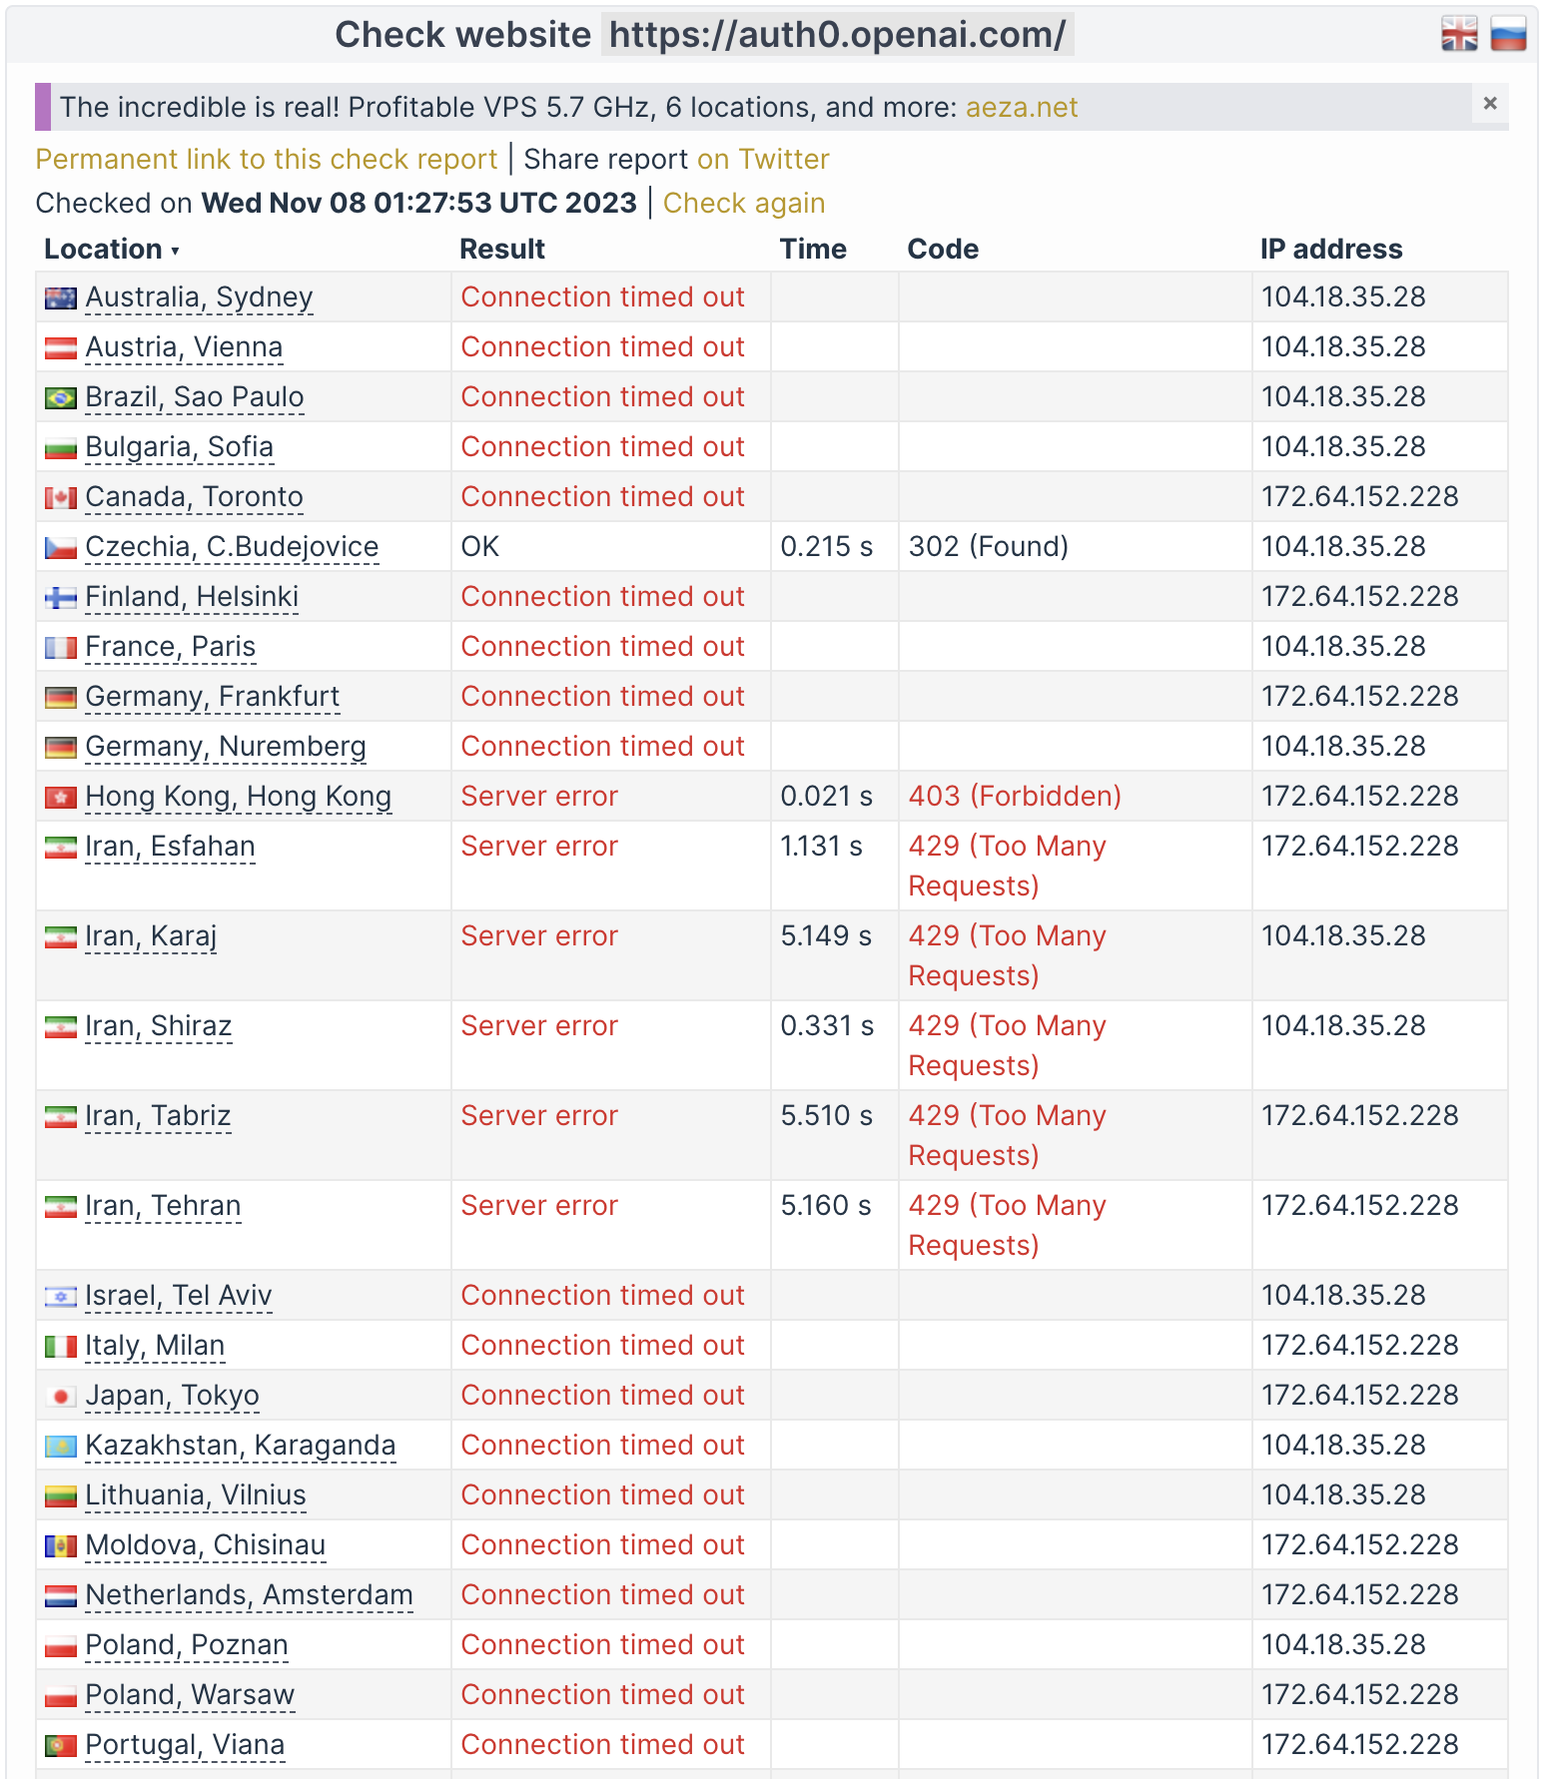The image size is (1549, 1779).
Task: Click the Canada flag icon beside Toronto
Action: (61, 497)
